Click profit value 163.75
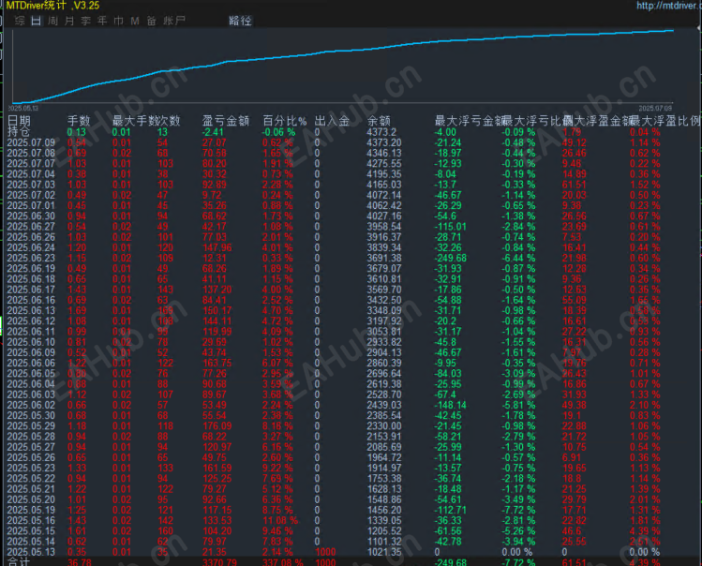Screen dimensions: 702x566 coord(217,363)
